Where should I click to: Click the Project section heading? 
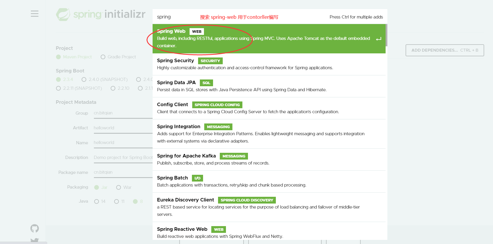click(64, 48)
